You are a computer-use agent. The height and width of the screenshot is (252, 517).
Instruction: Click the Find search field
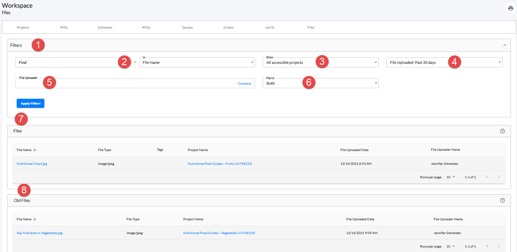point(73,63)
